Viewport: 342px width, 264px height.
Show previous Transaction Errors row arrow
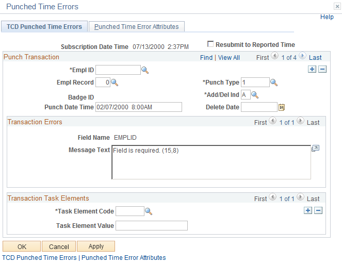pos(273,121)
